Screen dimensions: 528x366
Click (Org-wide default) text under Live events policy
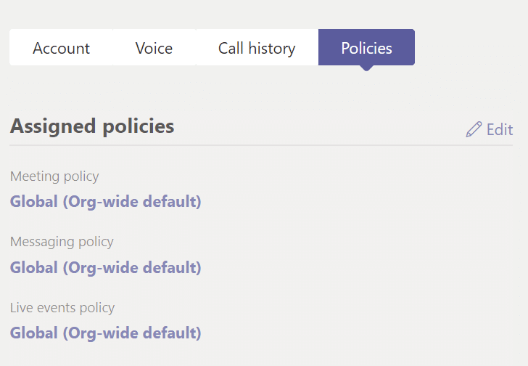pyautogui.click(x=132, y=333)
